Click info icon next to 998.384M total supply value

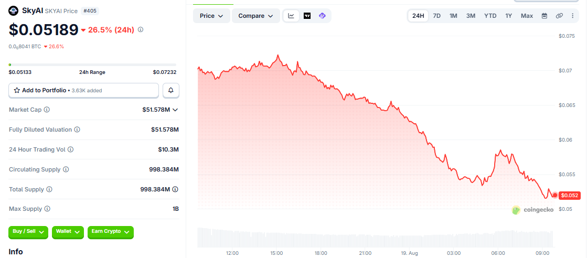pyautogui.click(x=175, y=189)
